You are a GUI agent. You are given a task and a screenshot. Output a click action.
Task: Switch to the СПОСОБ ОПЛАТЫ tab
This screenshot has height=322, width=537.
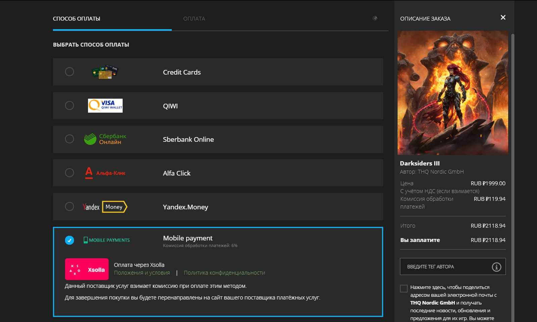click(77, 19)
